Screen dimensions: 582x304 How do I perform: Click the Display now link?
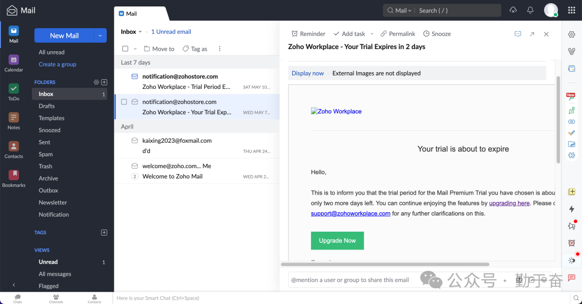click(308, 73)
